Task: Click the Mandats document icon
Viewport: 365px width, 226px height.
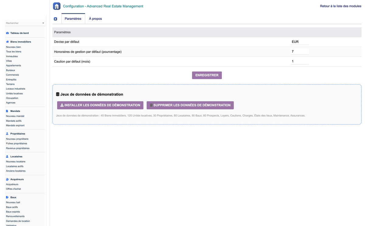Action: [7, 111]
